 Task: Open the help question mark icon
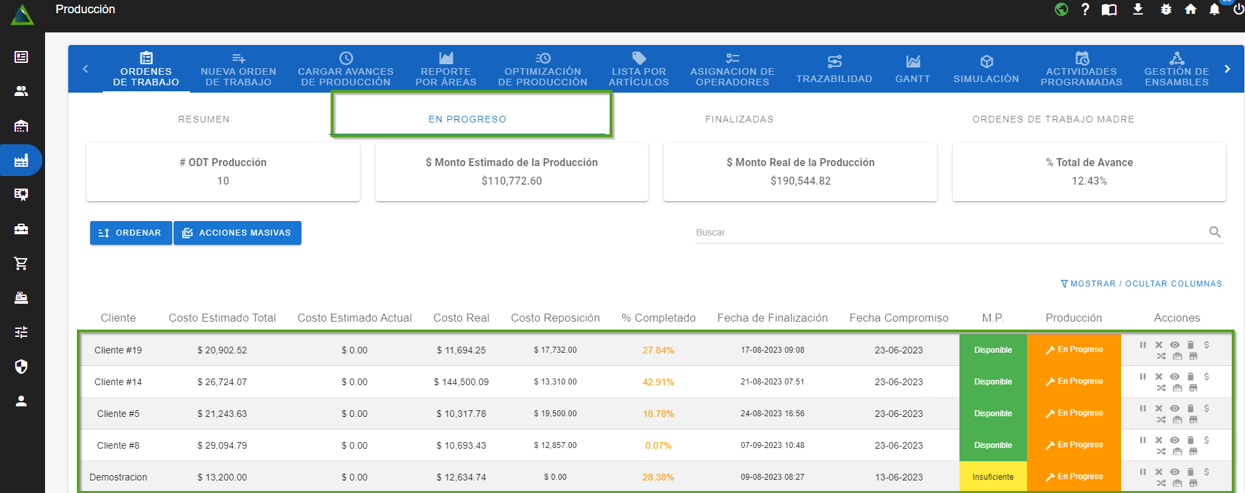pyautogui.click(x=1085, y=9)
